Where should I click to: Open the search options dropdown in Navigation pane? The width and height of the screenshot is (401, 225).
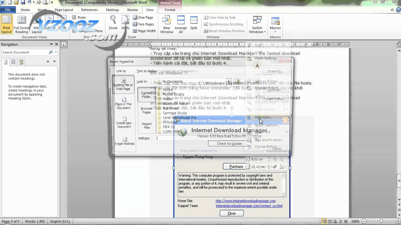pos(56,52)
